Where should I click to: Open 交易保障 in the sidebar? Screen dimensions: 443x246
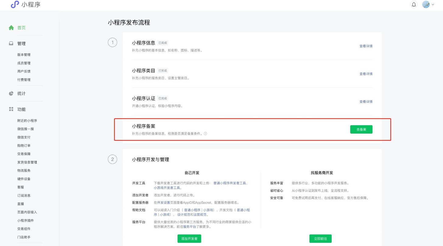click(x=24, y=154)
